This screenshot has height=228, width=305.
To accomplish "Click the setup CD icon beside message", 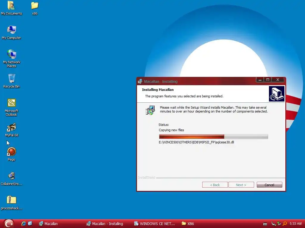I will pyautogui.click(x=150, y=110).
